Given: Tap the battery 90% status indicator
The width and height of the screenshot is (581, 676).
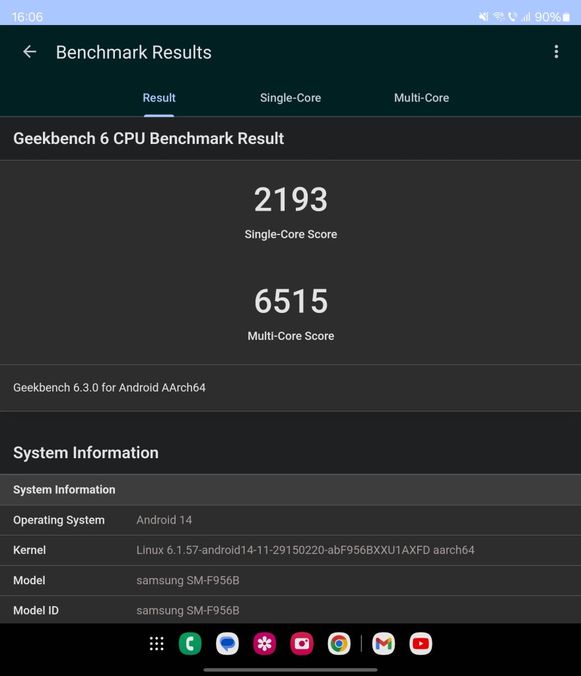Looking at the screenshot, I should [x=552, y=17].
